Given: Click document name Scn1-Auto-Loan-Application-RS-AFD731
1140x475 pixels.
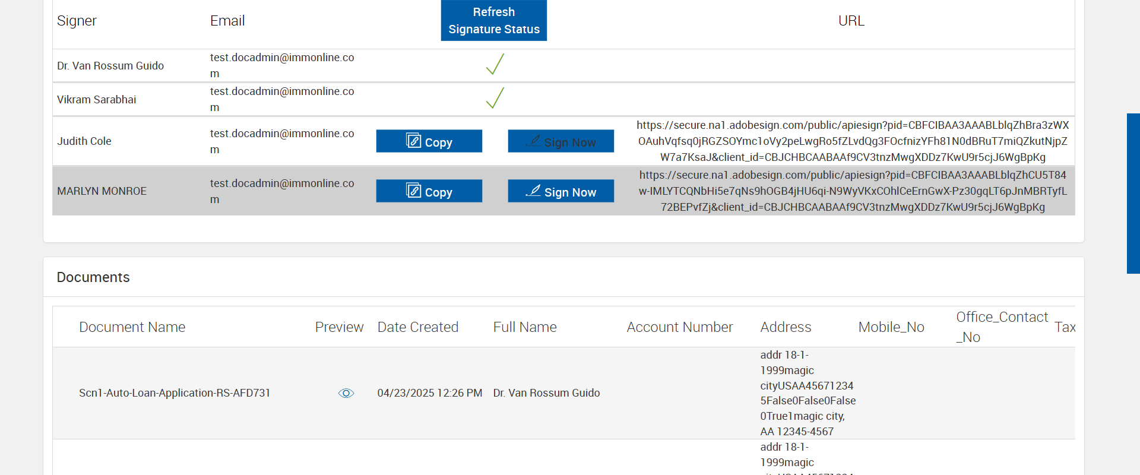Looking at the screenshot, I should (175, 393).
